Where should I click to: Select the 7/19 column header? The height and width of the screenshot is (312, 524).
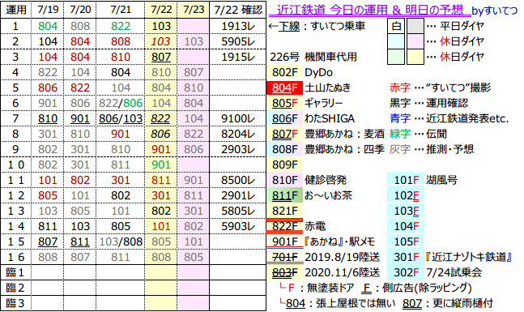[48, 10]
